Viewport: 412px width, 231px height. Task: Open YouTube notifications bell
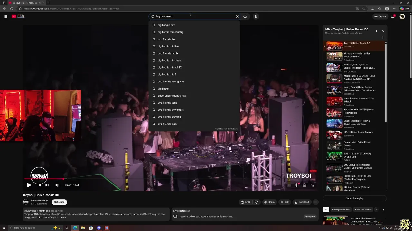coord(393,16)
